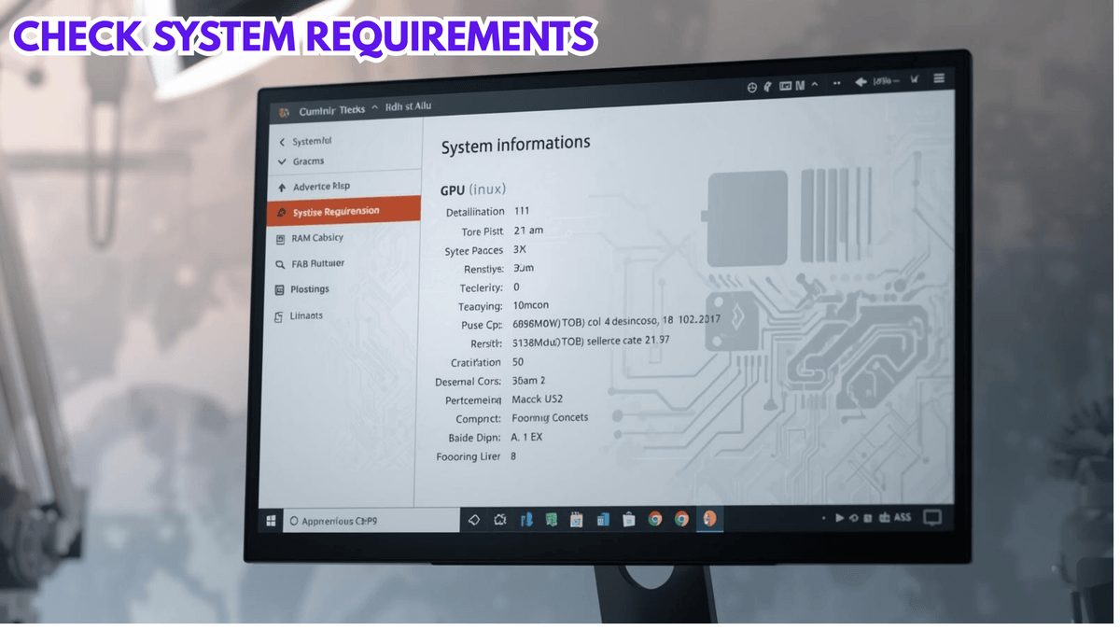Click the left-pointing arrow icon in top bar
The width and height of the screenshot is (1120, 630).
861,82
